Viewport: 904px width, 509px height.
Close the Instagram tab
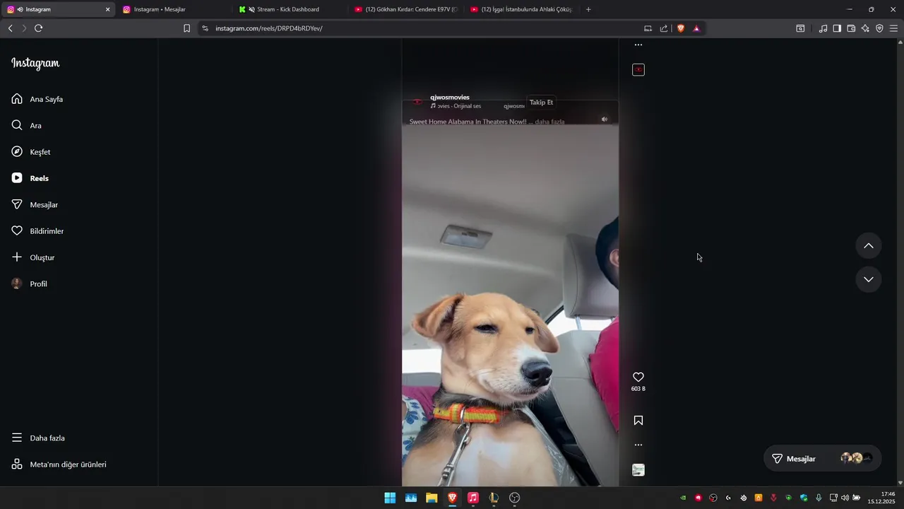(x=107, y=9)
